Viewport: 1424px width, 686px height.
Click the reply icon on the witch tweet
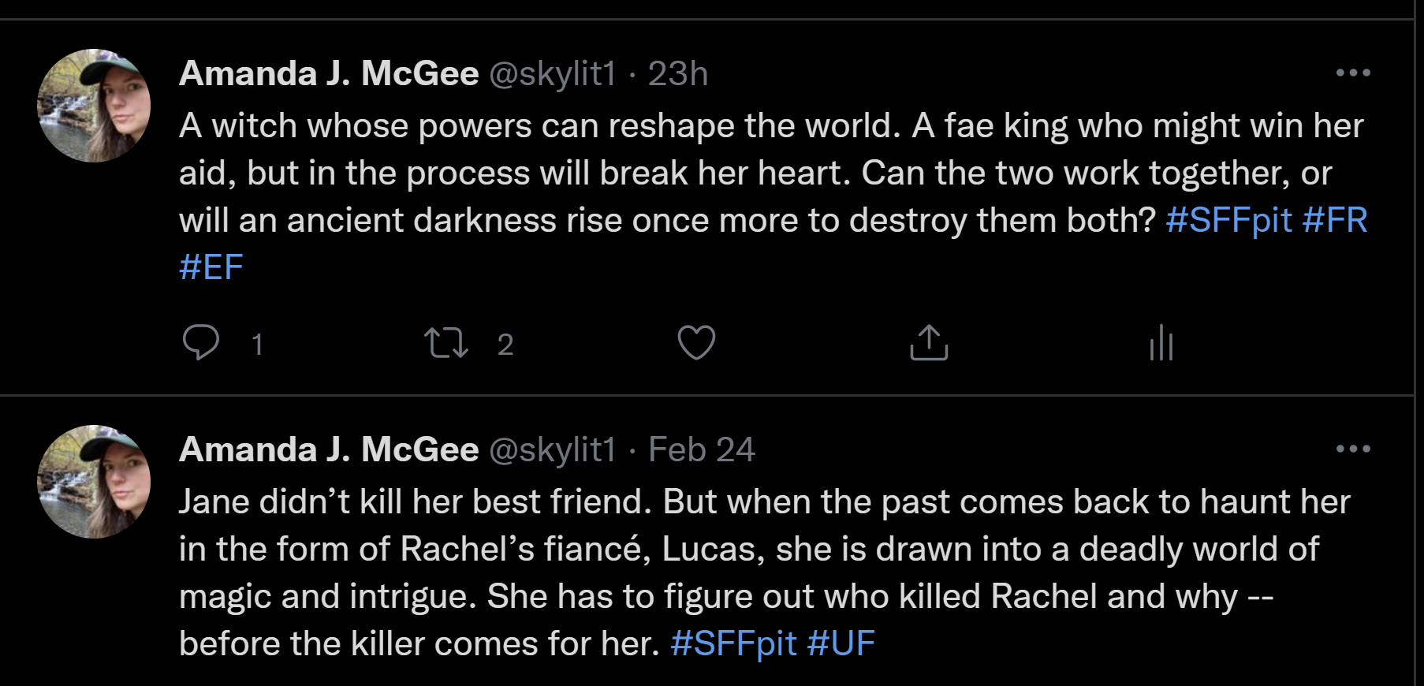click(x=201, y=343)
